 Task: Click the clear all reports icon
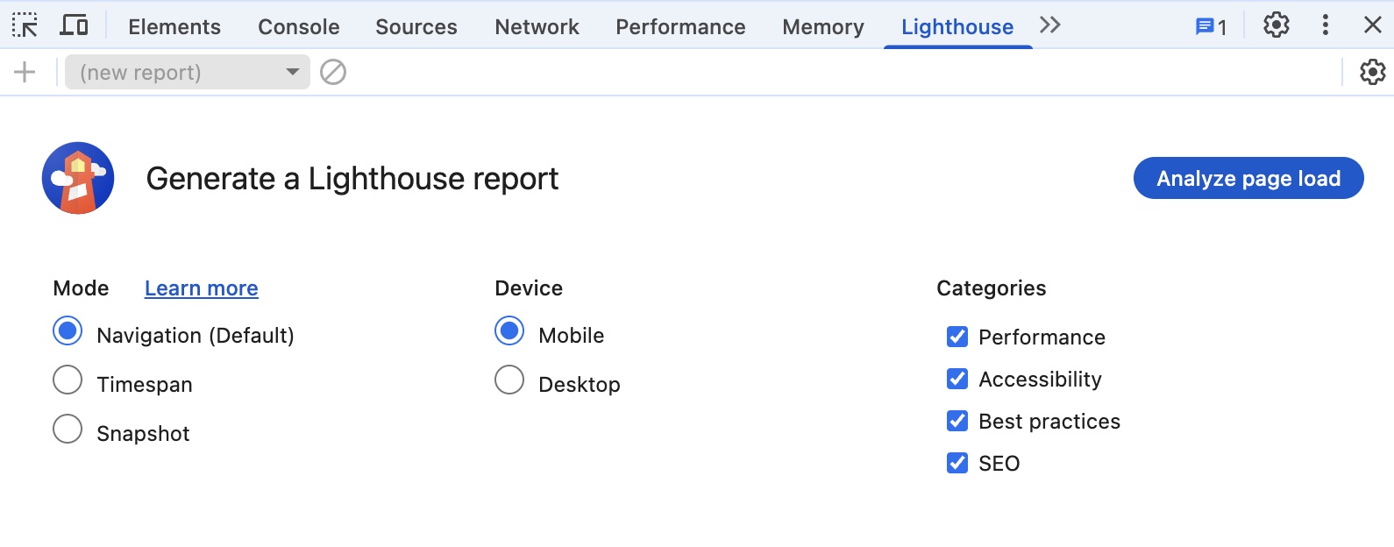coord(333,72)
